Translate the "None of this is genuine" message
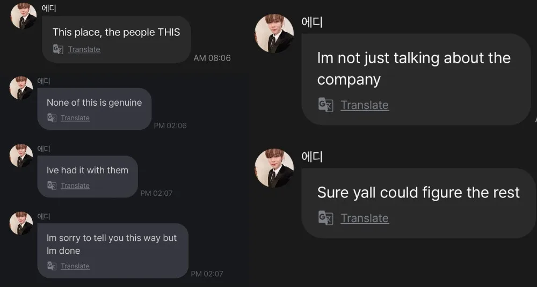The image size is (537, 287). [x=75, y=117]
